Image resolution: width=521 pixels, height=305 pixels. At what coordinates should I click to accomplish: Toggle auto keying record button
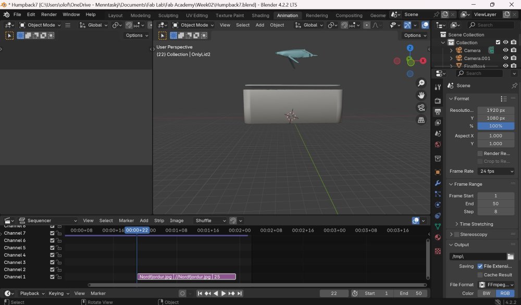coord(182,294)
